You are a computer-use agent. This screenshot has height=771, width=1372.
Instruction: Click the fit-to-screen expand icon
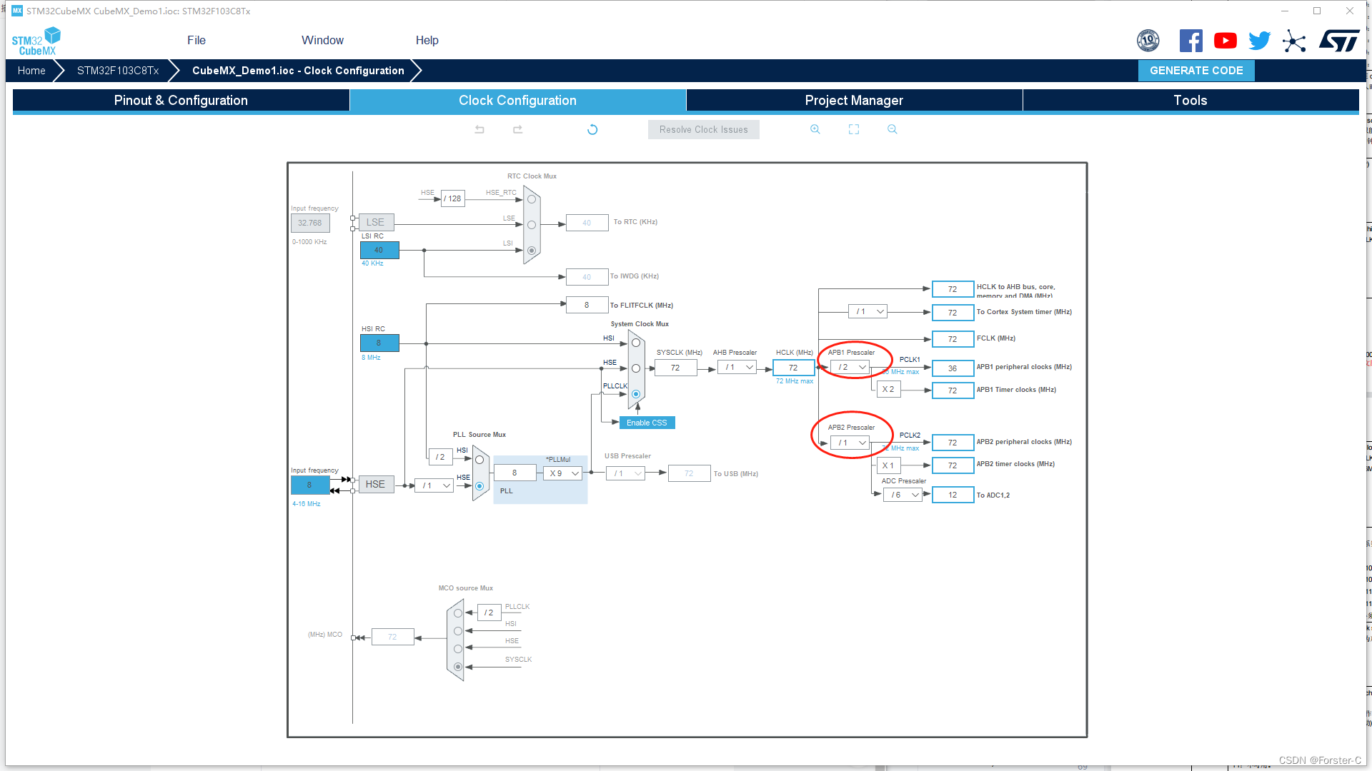click(854, 129)
